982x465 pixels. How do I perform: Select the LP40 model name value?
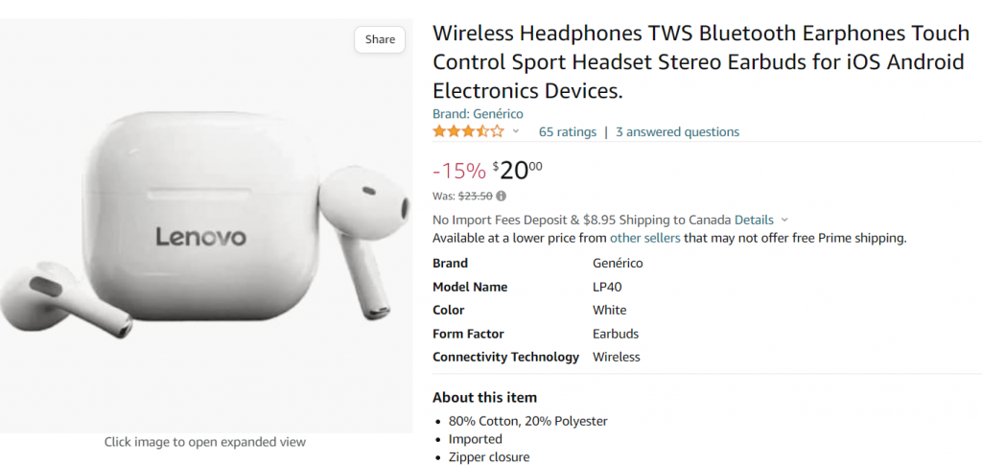[x=608, y=287]
